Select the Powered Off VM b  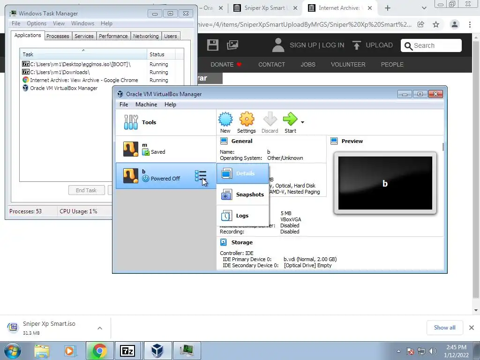[x=165, y=176]
